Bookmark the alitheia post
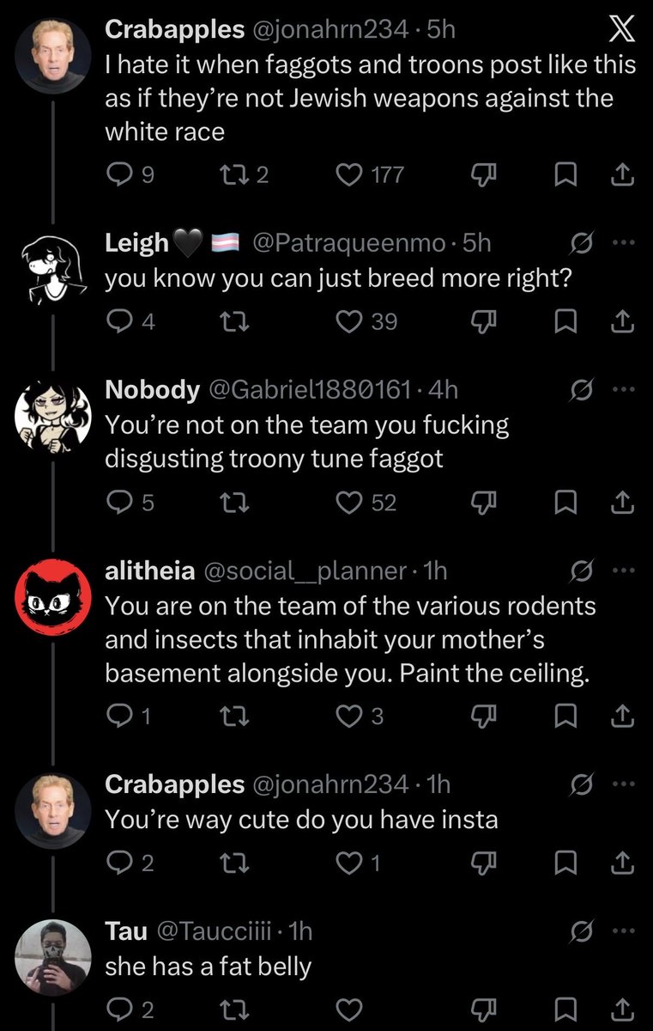The height and width of the screenshot is (1031, 653). coord(564,716)
